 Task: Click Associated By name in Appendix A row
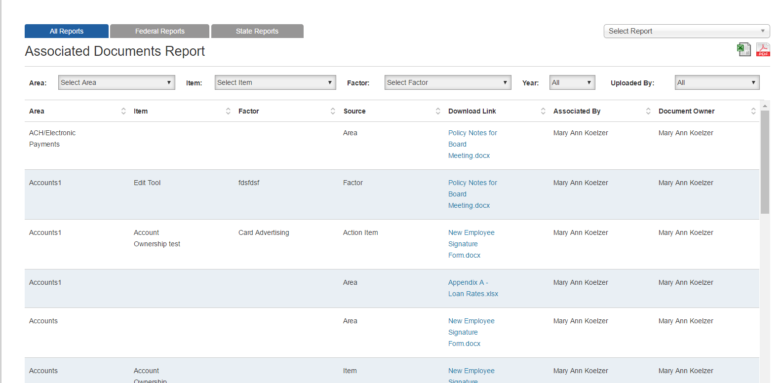pos(581,282)
